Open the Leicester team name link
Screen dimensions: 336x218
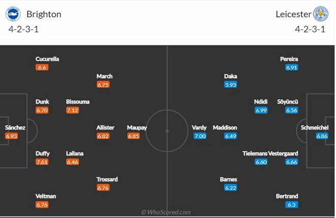pos(293,14)
